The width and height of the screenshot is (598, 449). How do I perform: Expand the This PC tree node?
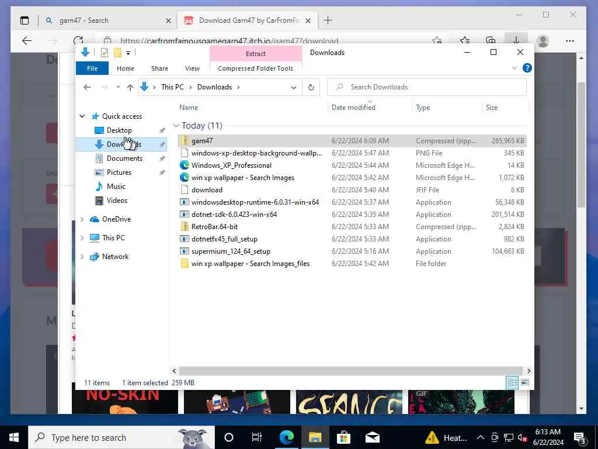(82, 238)
